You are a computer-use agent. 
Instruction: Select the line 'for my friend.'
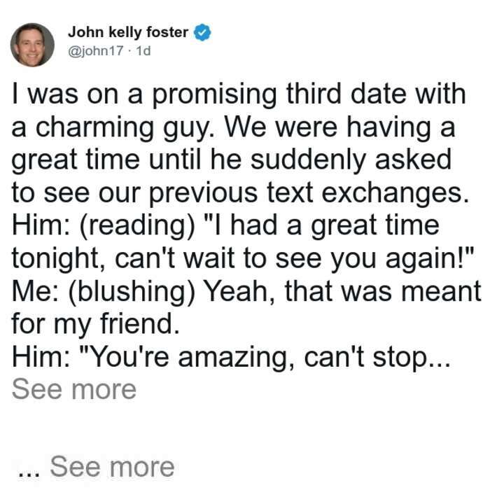click(96, 324)
